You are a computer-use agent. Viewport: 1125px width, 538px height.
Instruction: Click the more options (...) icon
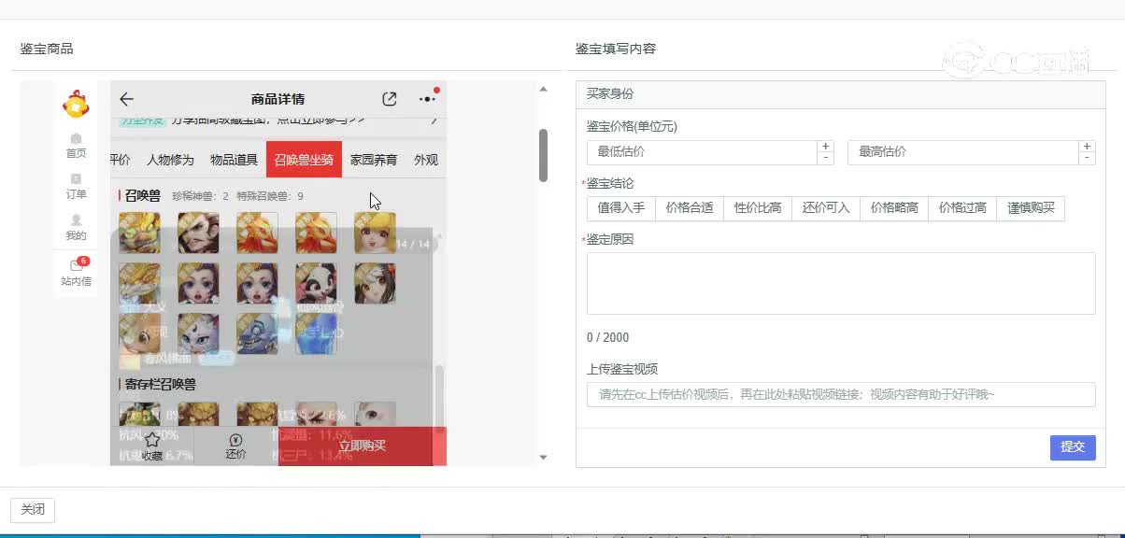tap(426, 98)
